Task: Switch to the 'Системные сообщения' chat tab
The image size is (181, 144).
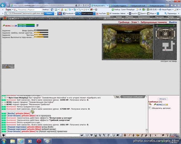Action: 133,97
